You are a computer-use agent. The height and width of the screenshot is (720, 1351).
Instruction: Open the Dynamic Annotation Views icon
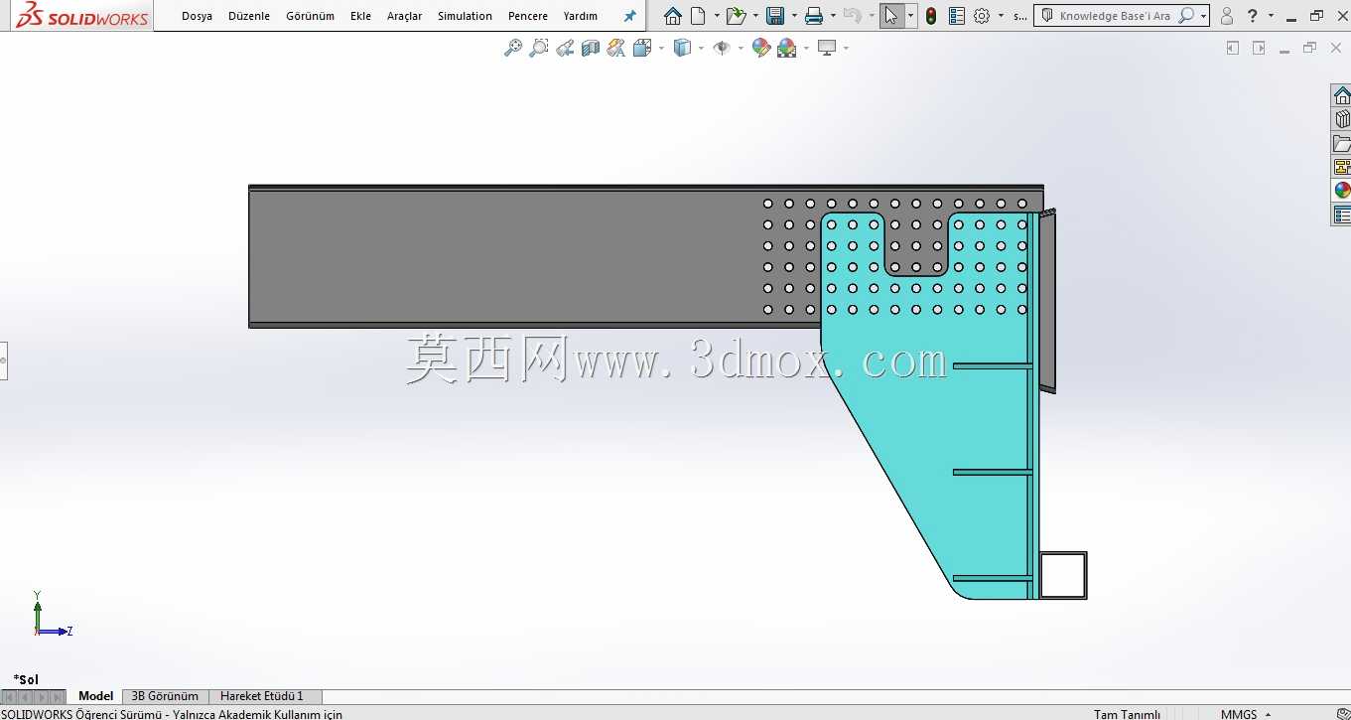pyautogui.click(x=616, y=48)
